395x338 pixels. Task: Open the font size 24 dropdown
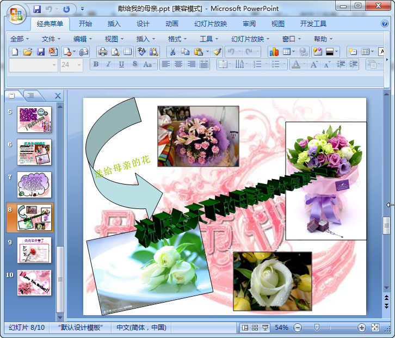(79, 65)
